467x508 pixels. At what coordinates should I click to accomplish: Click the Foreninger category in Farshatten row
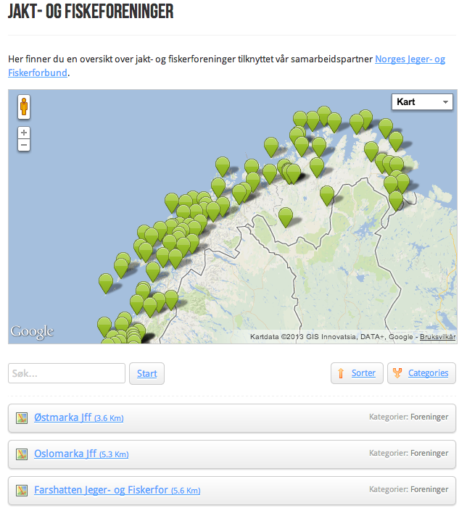coord(429,490)
